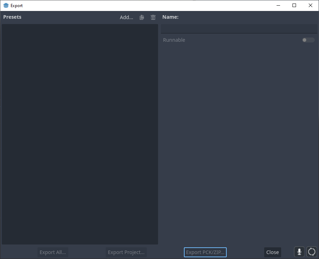Viewport: 319px width, 259px height.
Task: Click the Godot logo in title bar
Action: tap(6, 6)
